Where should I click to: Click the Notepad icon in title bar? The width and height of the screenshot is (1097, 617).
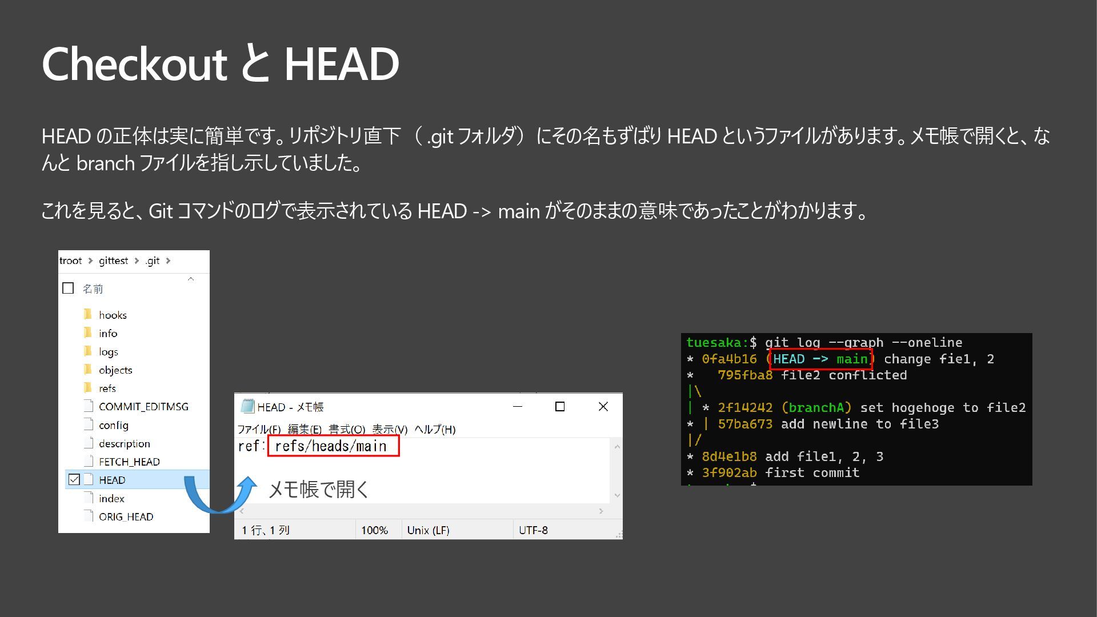(x=247, y=406)
